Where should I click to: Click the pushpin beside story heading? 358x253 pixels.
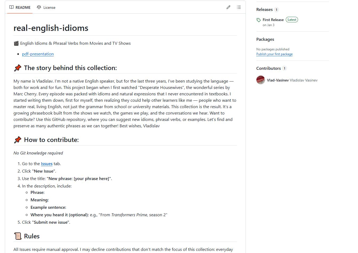pyautogui.click(x=18, y=68)
